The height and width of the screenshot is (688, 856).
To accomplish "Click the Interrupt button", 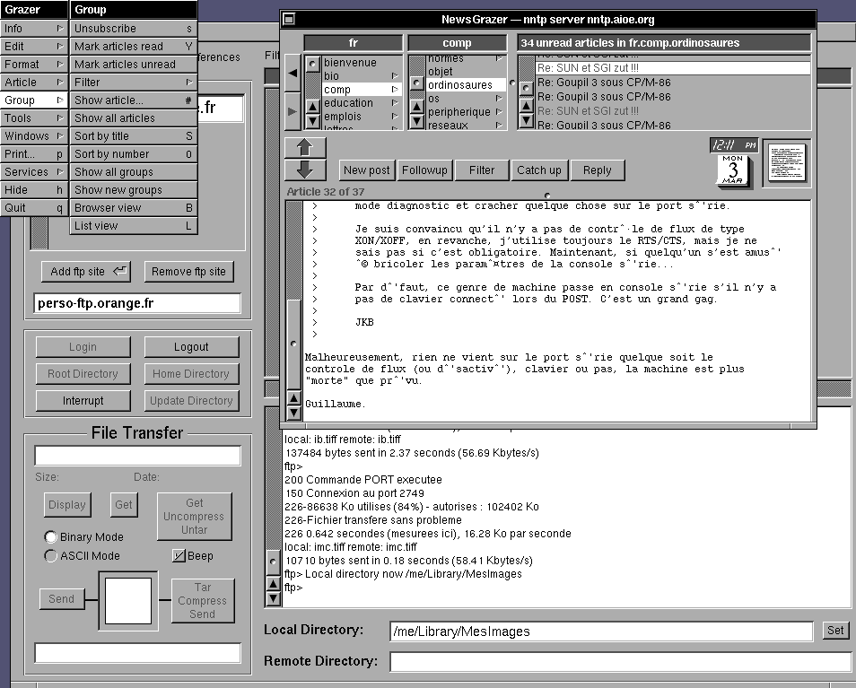I will coord(83,400).
